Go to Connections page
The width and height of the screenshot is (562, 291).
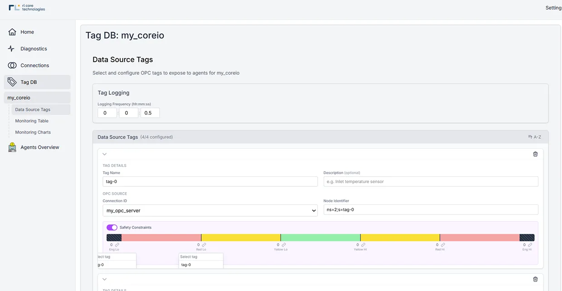[x=37, y=65]
